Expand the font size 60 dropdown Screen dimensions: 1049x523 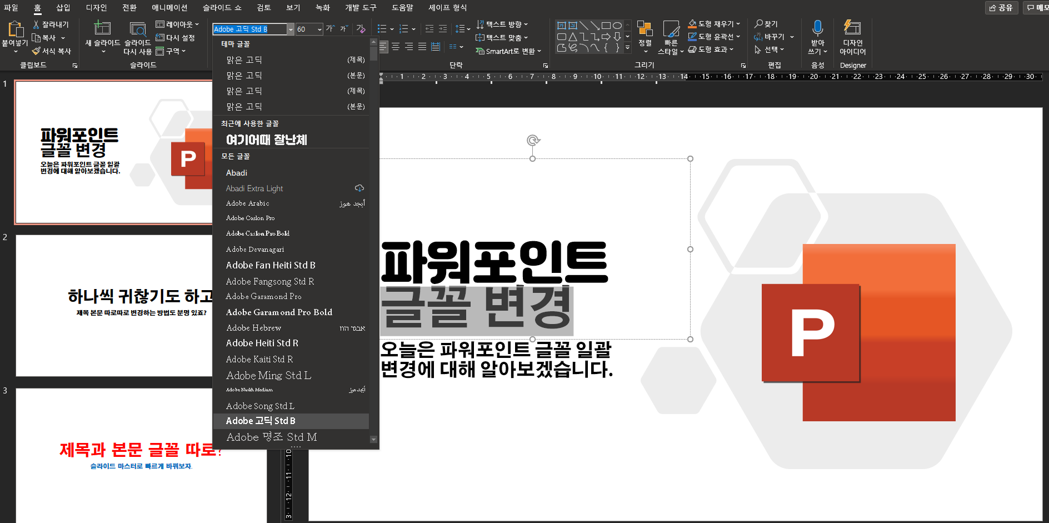tap(319, 29)
